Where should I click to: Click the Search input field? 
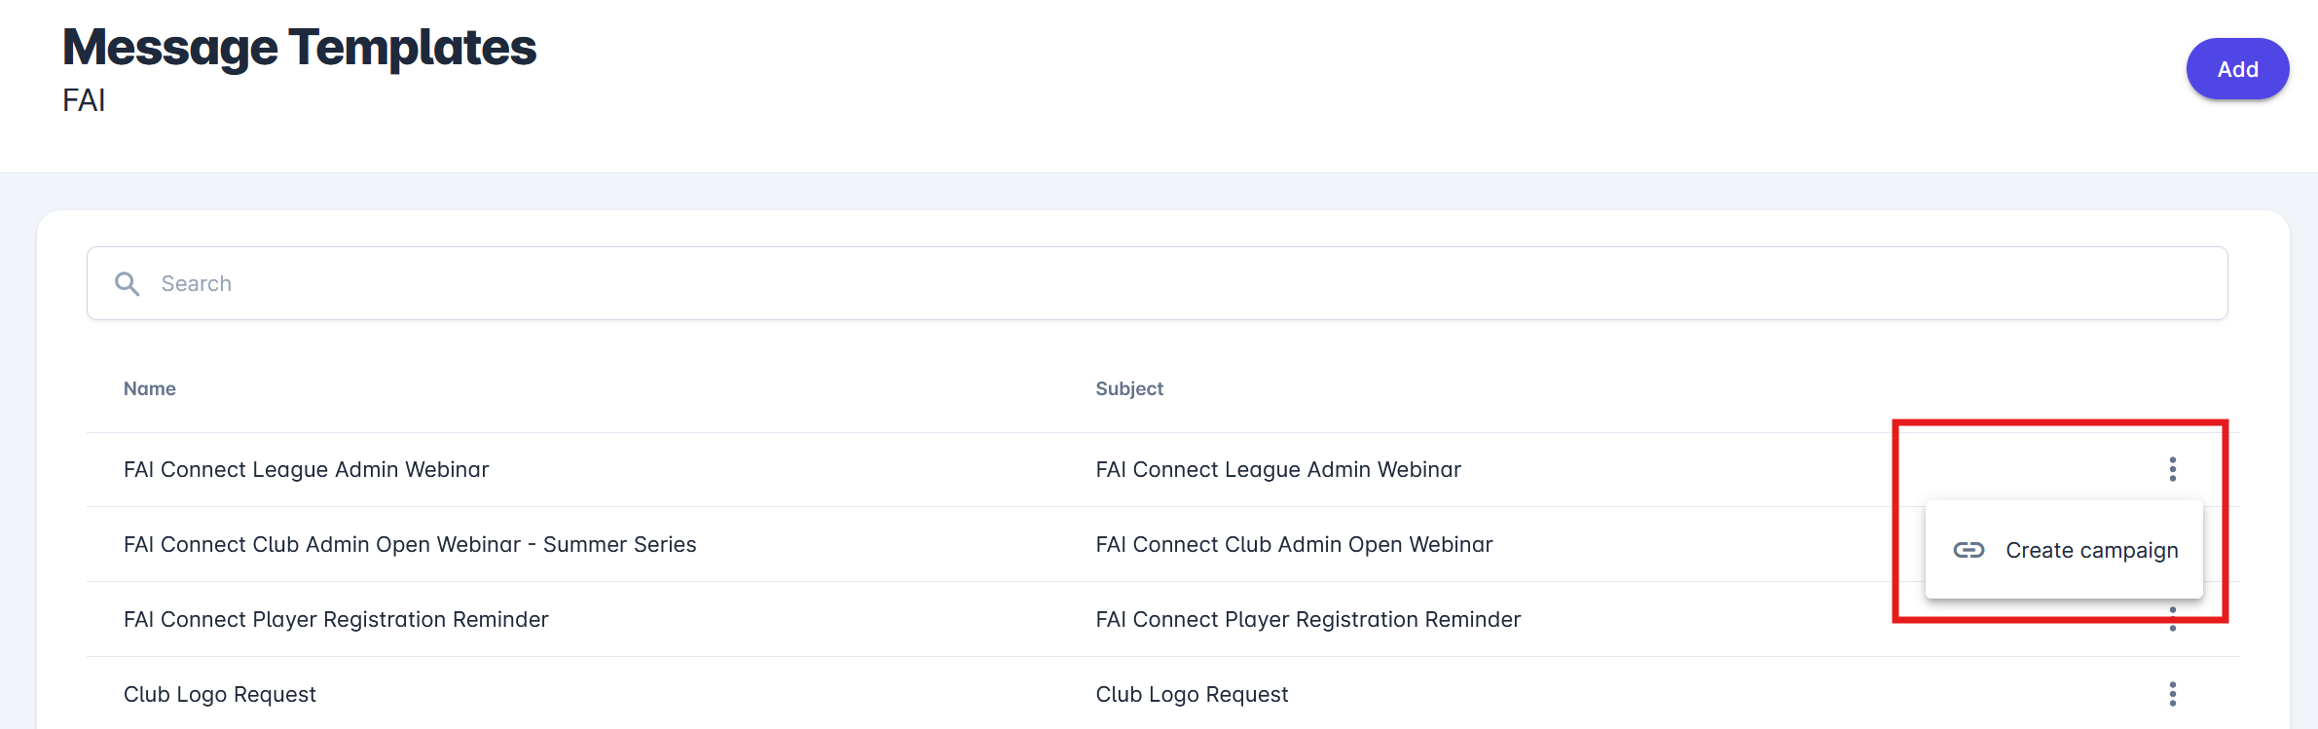(x=1168, y=283)
